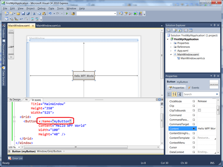
Task: Collapse the XAML pane icon
Action: (x=162, y=99)
